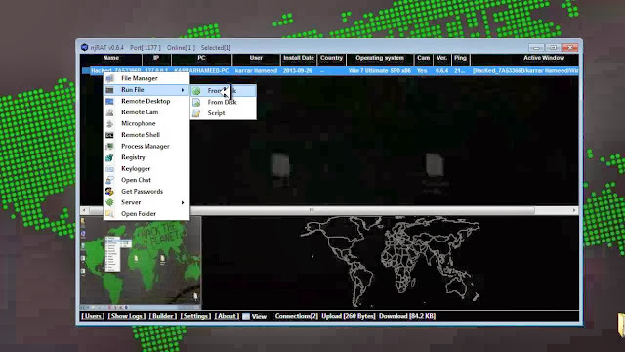
Task: Click the Selected[1] text in title bar
Action: [x=216, y=48]
